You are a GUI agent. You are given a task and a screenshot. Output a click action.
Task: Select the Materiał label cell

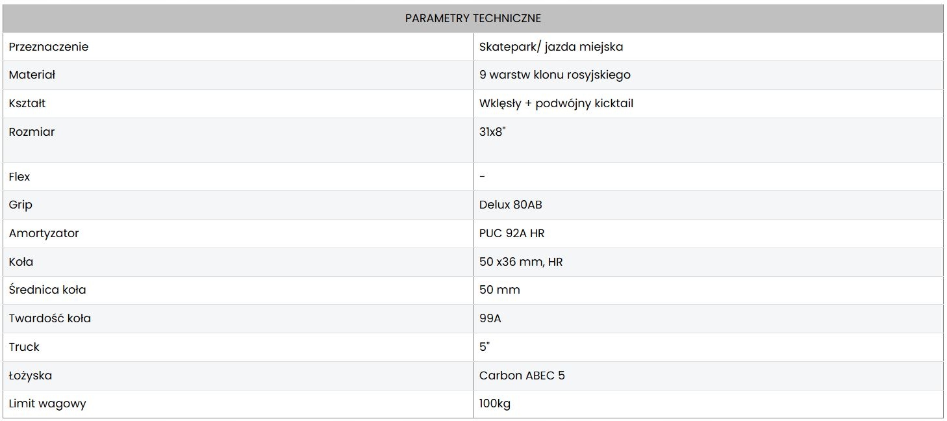click(x=32, y=75)
